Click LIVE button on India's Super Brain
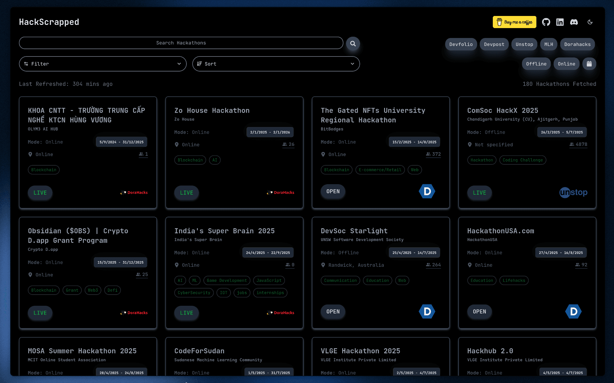 186,313
